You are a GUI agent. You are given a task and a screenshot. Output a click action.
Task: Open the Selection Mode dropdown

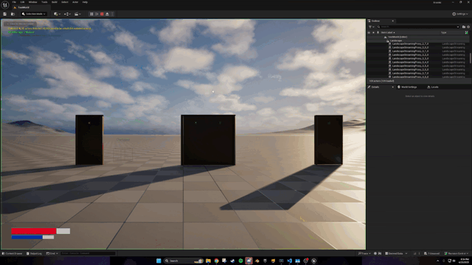coord(34,14)
